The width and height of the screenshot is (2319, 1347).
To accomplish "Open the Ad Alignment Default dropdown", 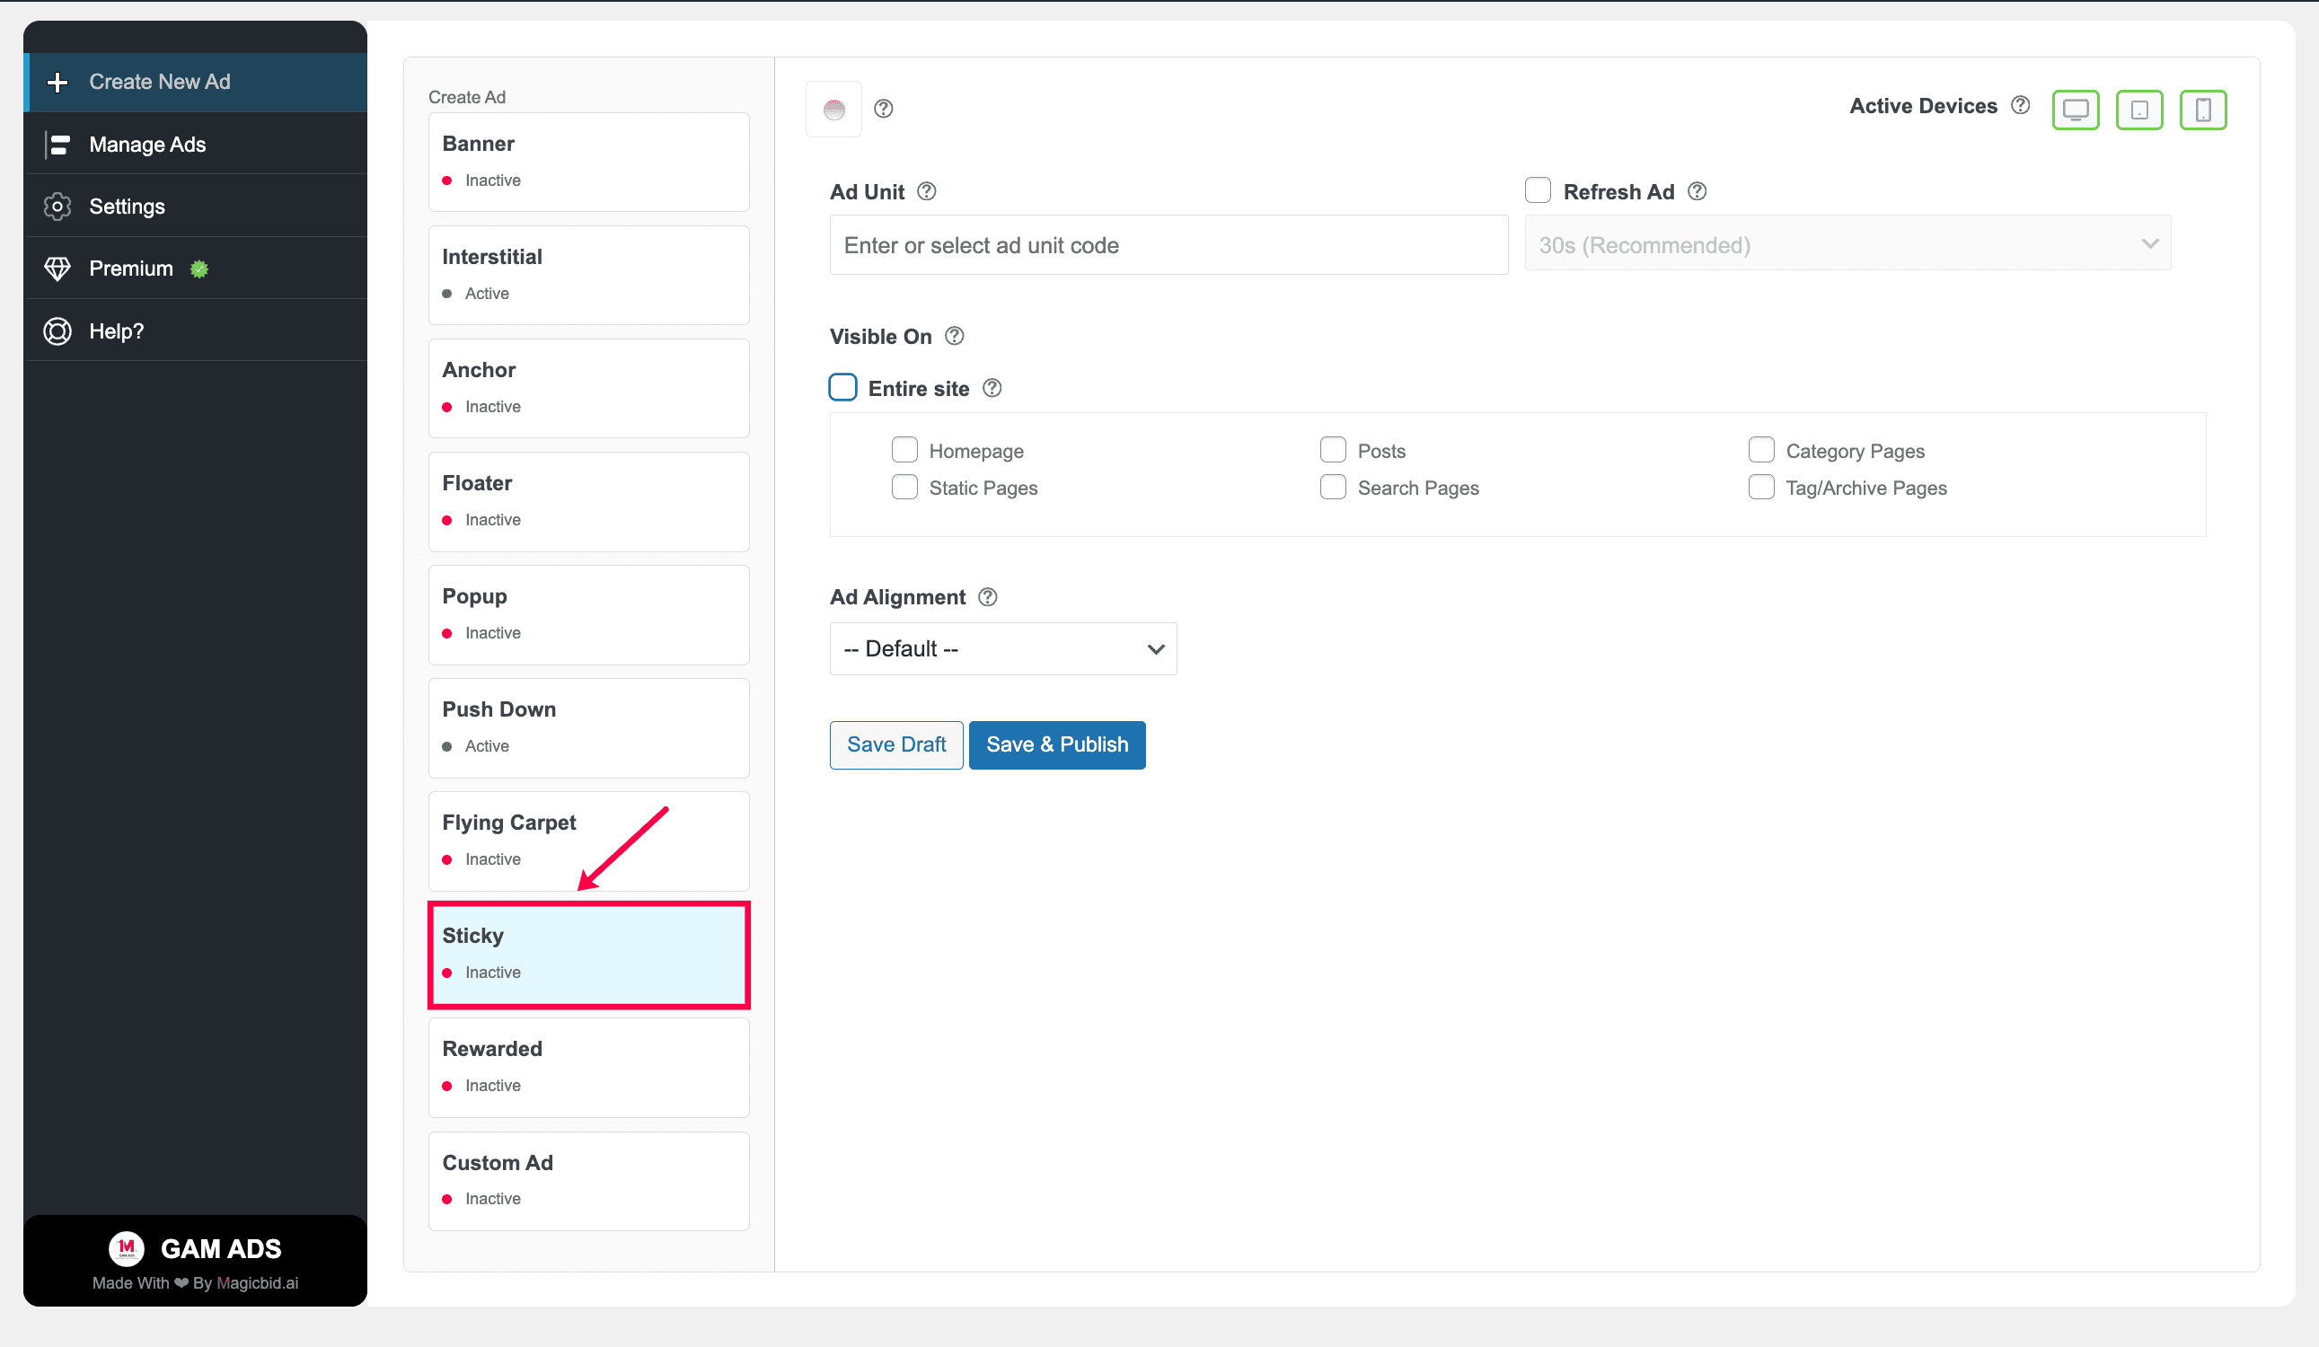I will click(1003, 648).
